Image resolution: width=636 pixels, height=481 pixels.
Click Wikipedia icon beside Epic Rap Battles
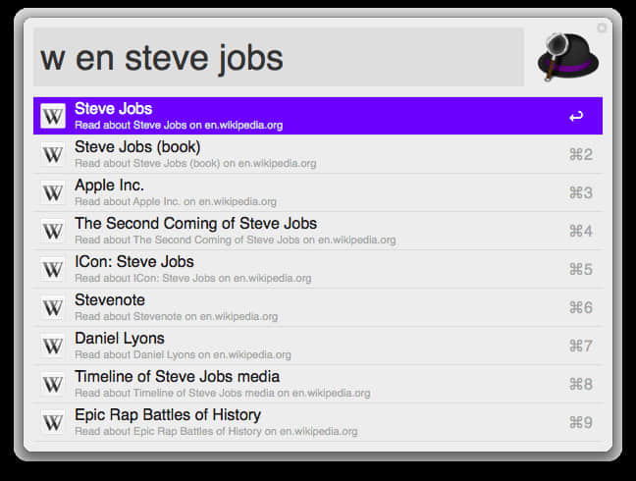(53, 422)
